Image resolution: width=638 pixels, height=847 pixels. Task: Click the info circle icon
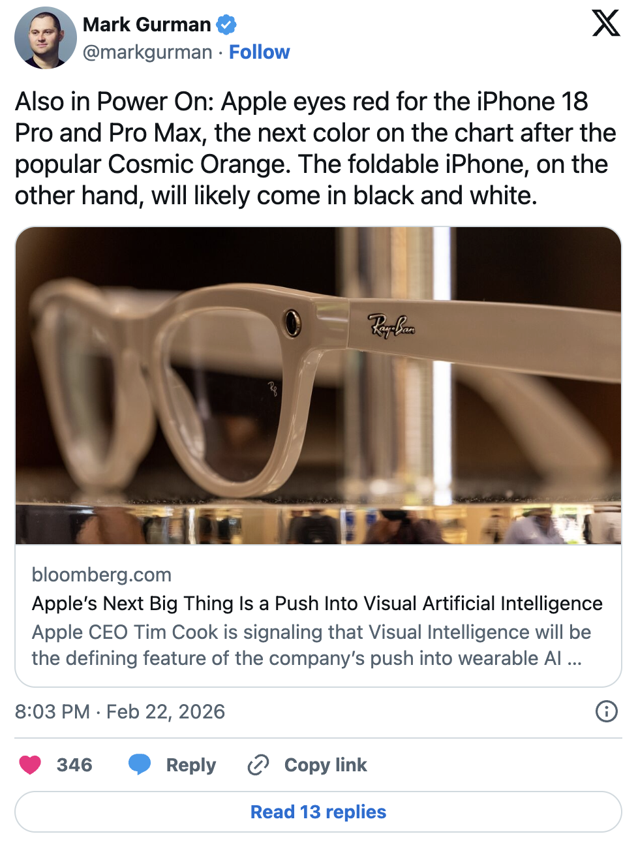pos(606,711)
